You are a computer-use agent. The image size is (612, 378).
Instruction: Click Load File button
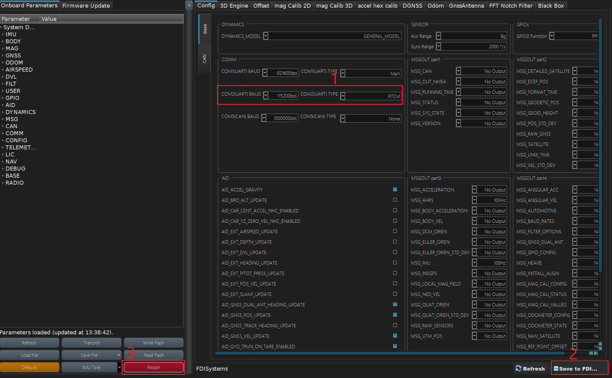point(29,355)
